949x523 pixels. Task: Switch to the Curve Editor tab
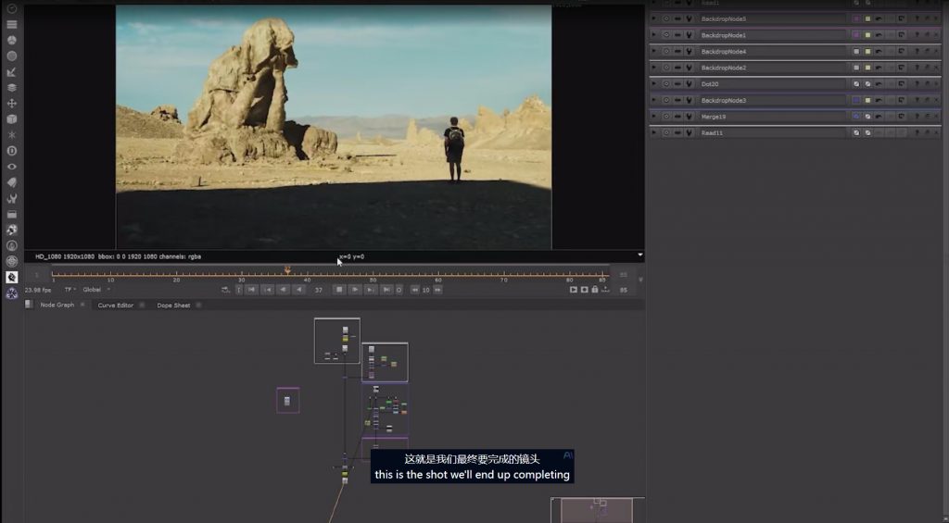(x=116, y=305)
